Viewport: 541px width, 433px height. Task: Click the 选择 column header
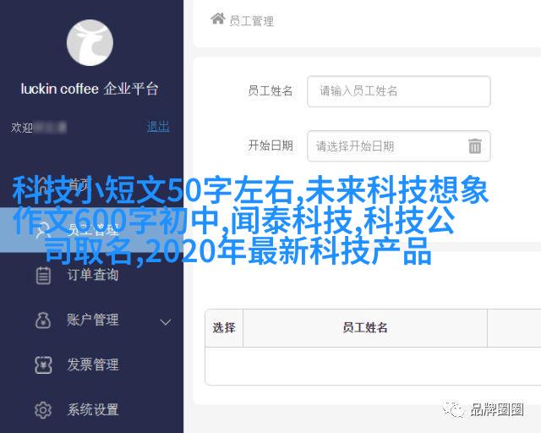coord(224,327)
